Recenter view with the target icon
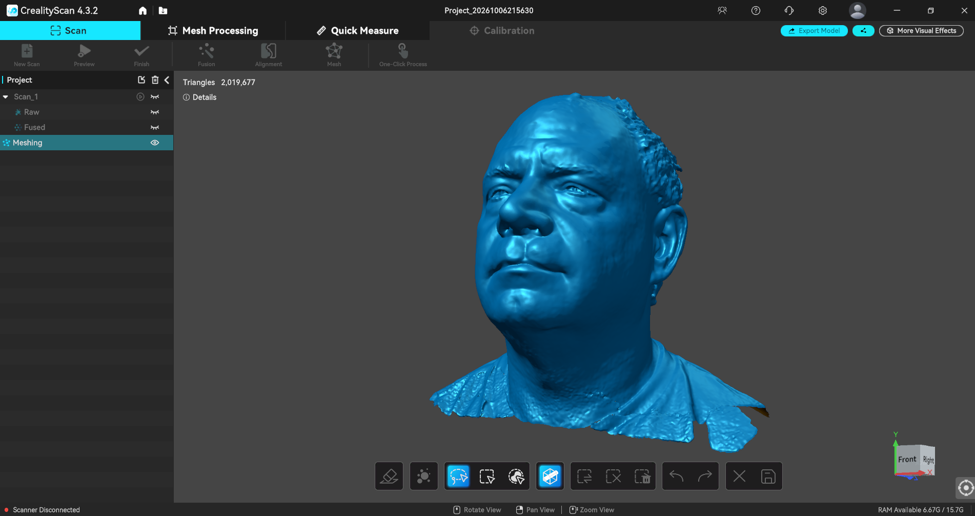This screenshot has width=975, height=516. (x=965, y=488)
